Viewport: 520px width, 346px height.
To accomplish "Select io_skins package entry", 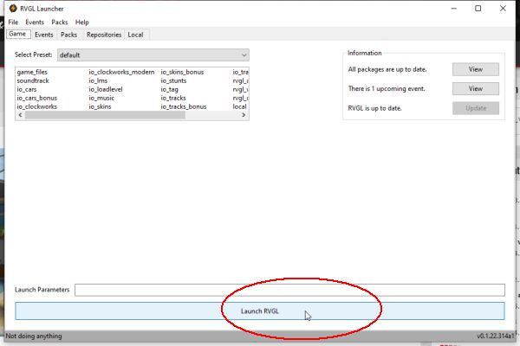I will click(x=100, y=106).
